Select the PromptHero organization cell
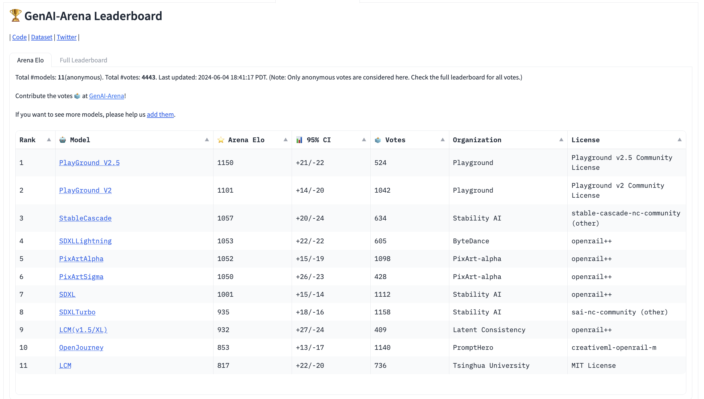The height and width of the screenshot is (399, 704). [x=508, y=347]
